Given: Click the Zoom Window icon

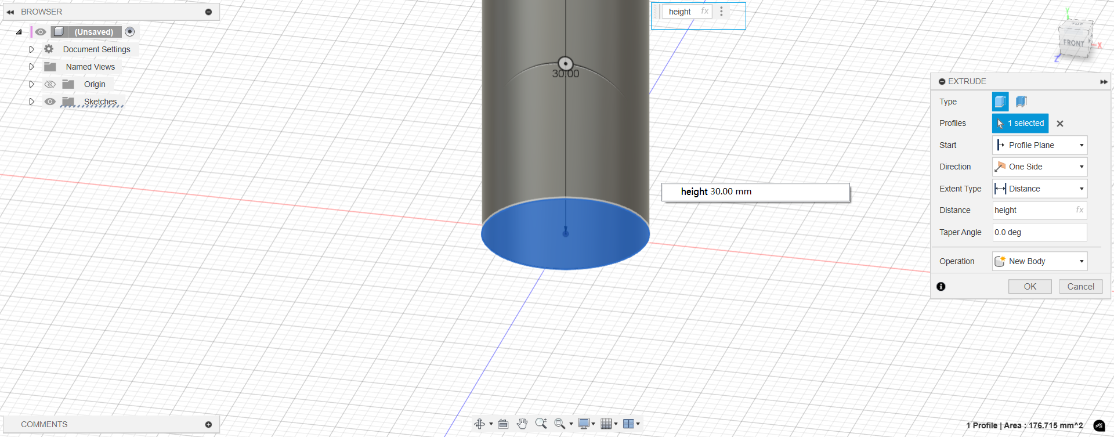Looking at the screenshot, I should (560, 424).
